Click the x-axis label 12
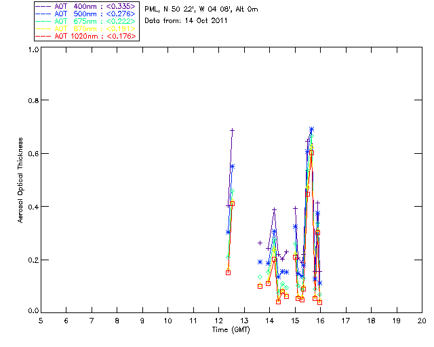This screenshot has width=434, height=347. click(x=219, y=321)
